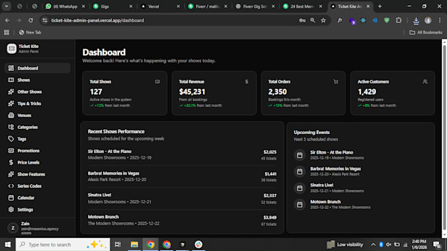Click the taskbar search box
Image resolution: width=447 pixels, height=251 pixels.
click(x=62, y=244)
